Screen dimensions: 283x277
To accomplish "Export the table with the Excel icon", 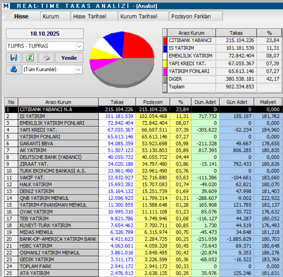I will click(x=30, y=58).
